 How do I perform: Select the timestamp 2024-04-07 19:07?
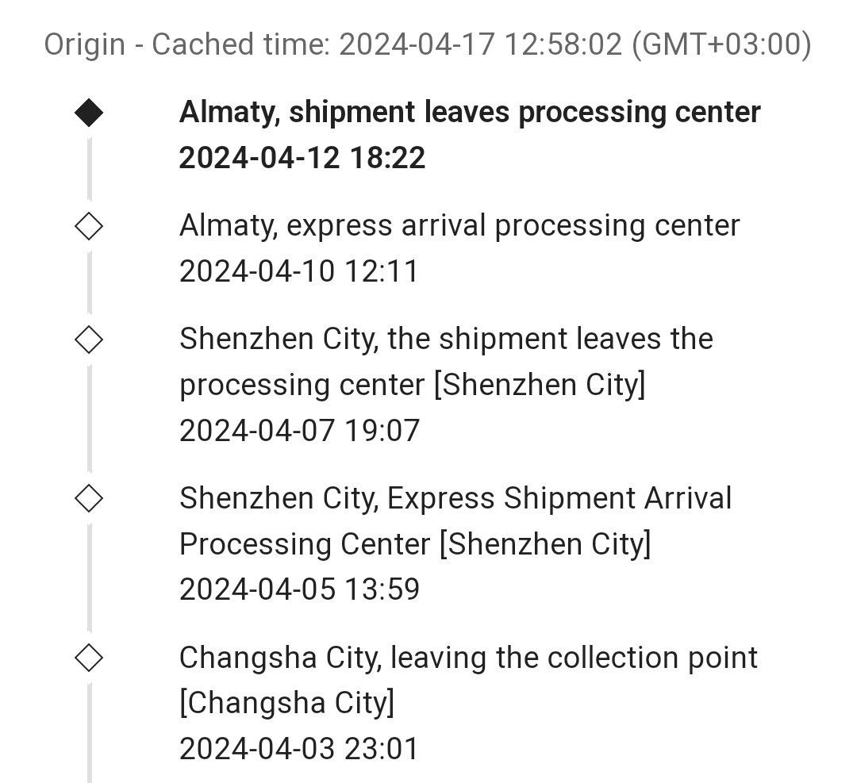[299, 431]
